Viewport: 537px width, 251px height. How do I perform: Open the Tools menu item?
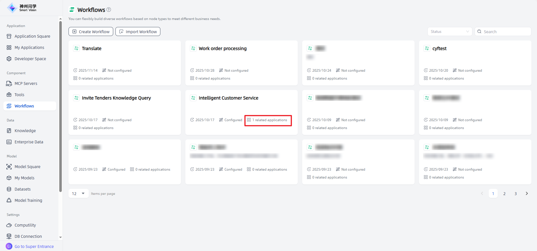coord(19,95)
